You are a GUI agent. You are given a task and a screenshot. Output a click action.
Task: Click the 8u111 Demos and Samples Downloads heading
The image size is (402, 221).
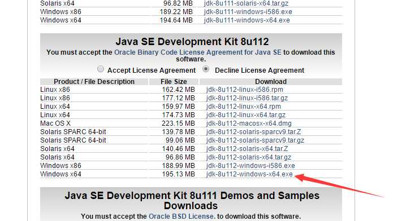point(192,201)
